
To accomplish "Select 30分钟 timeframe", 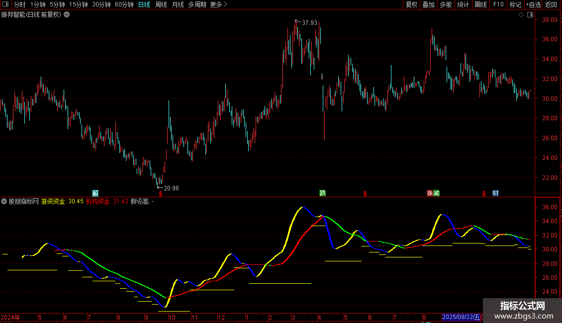I will tap(101, 4).
